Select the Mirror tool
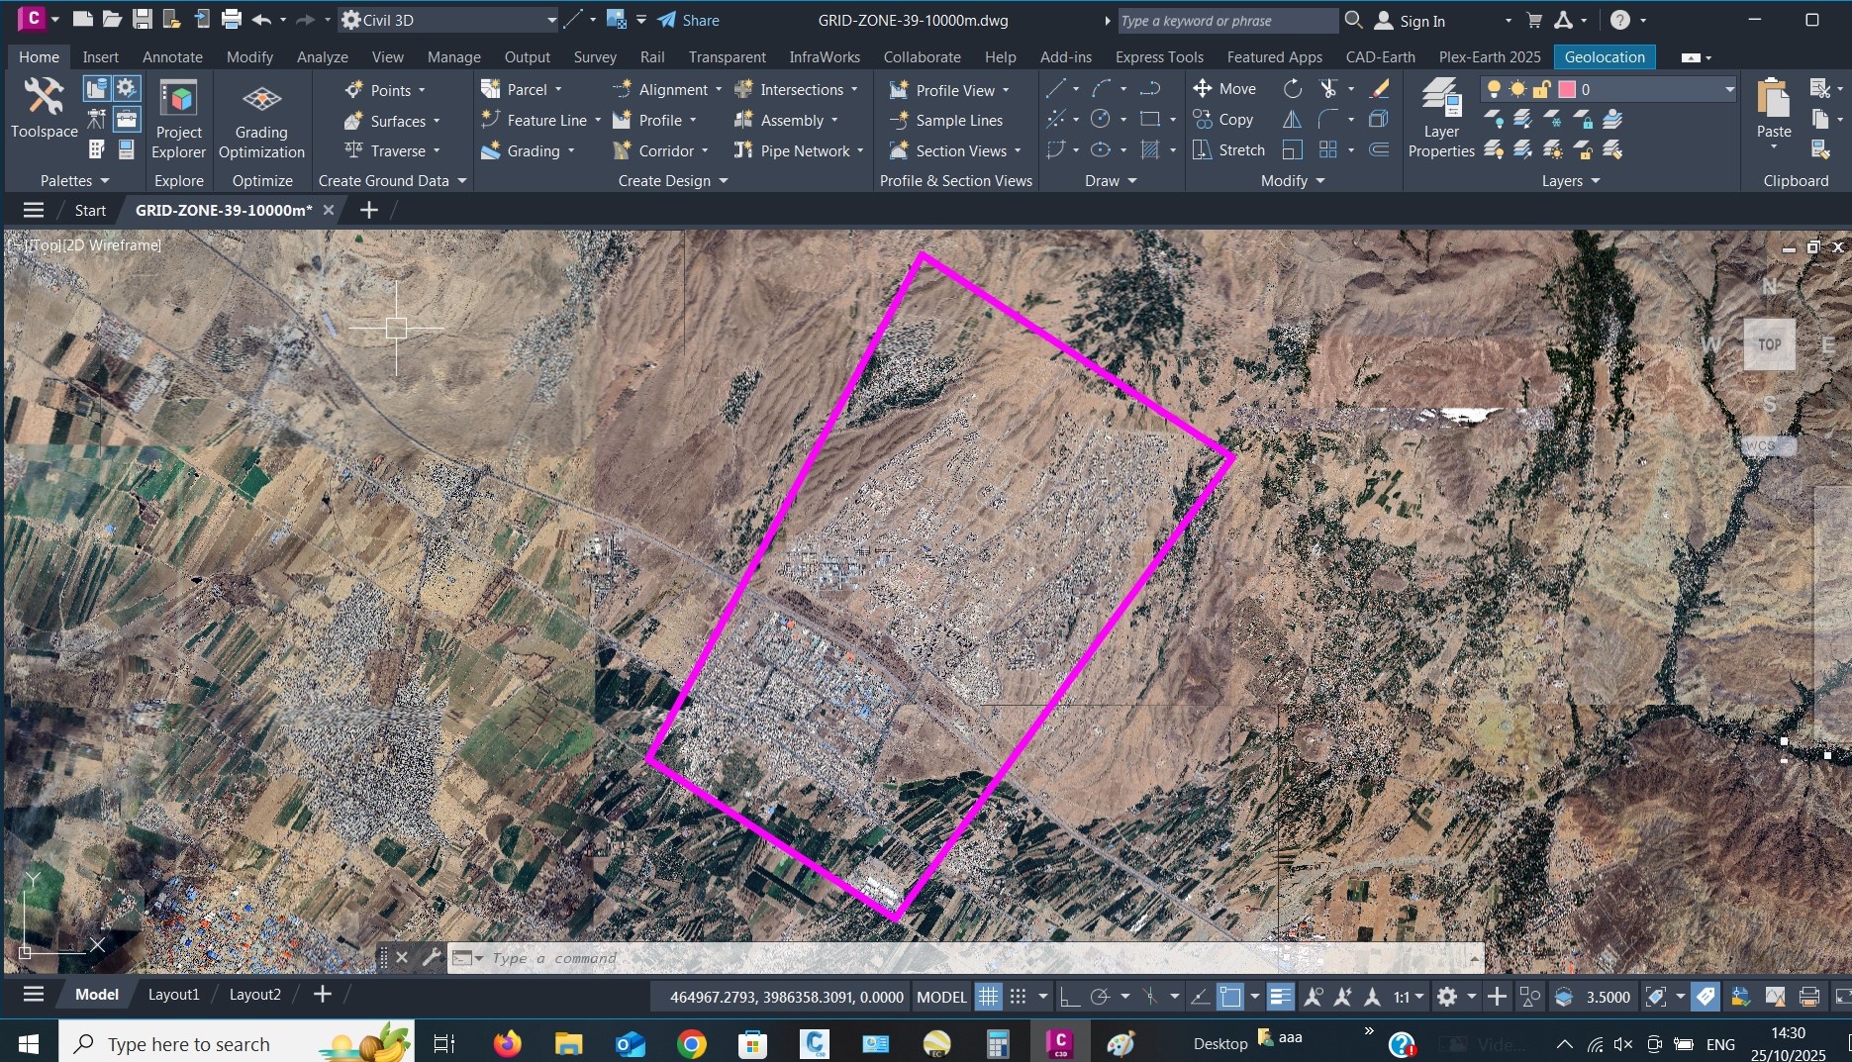 point(1293,120)
